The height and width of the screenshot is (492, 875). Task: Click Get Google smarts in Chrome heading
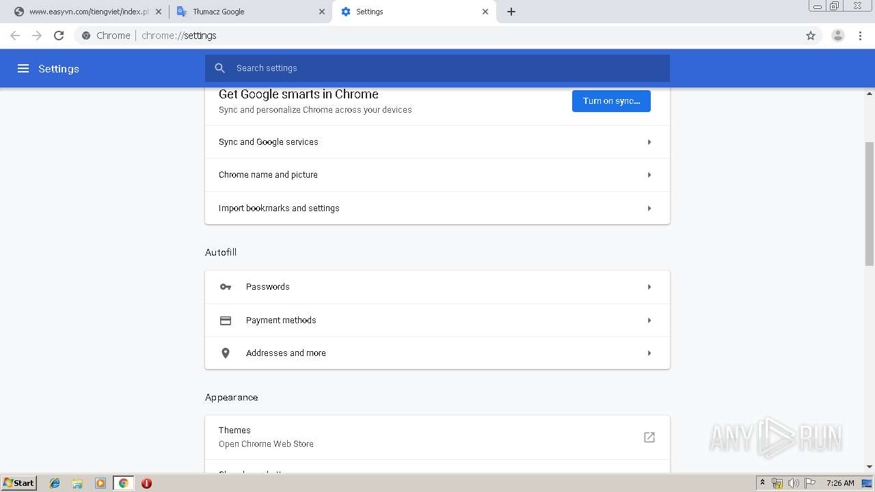(x=299, y=94)
